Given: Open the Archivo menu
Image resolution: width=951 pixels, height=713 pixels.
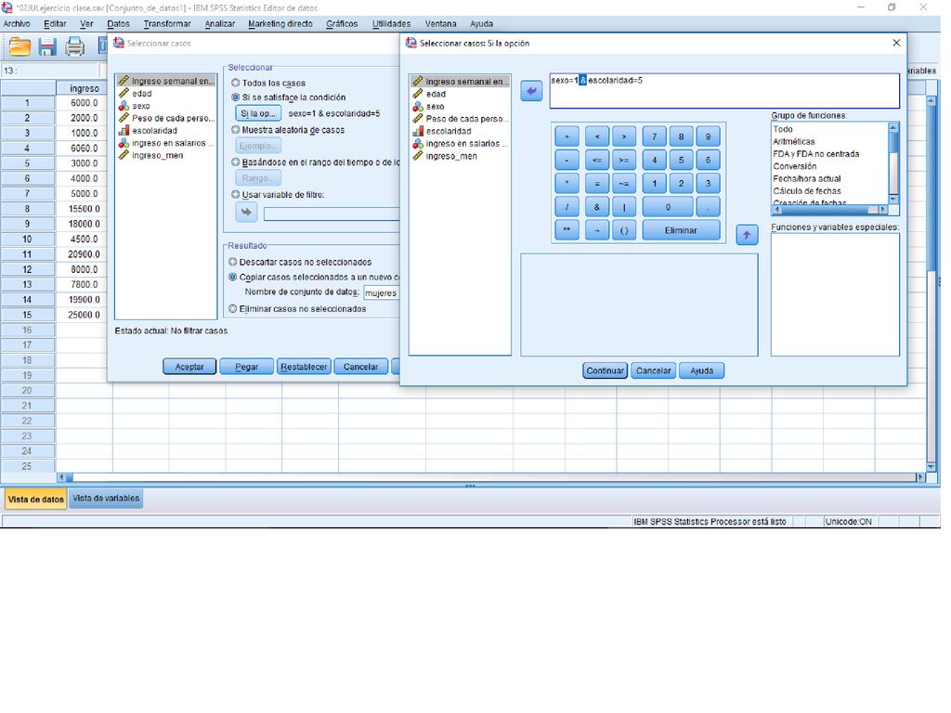Looking at the screenshot, I should pos(17,23).
